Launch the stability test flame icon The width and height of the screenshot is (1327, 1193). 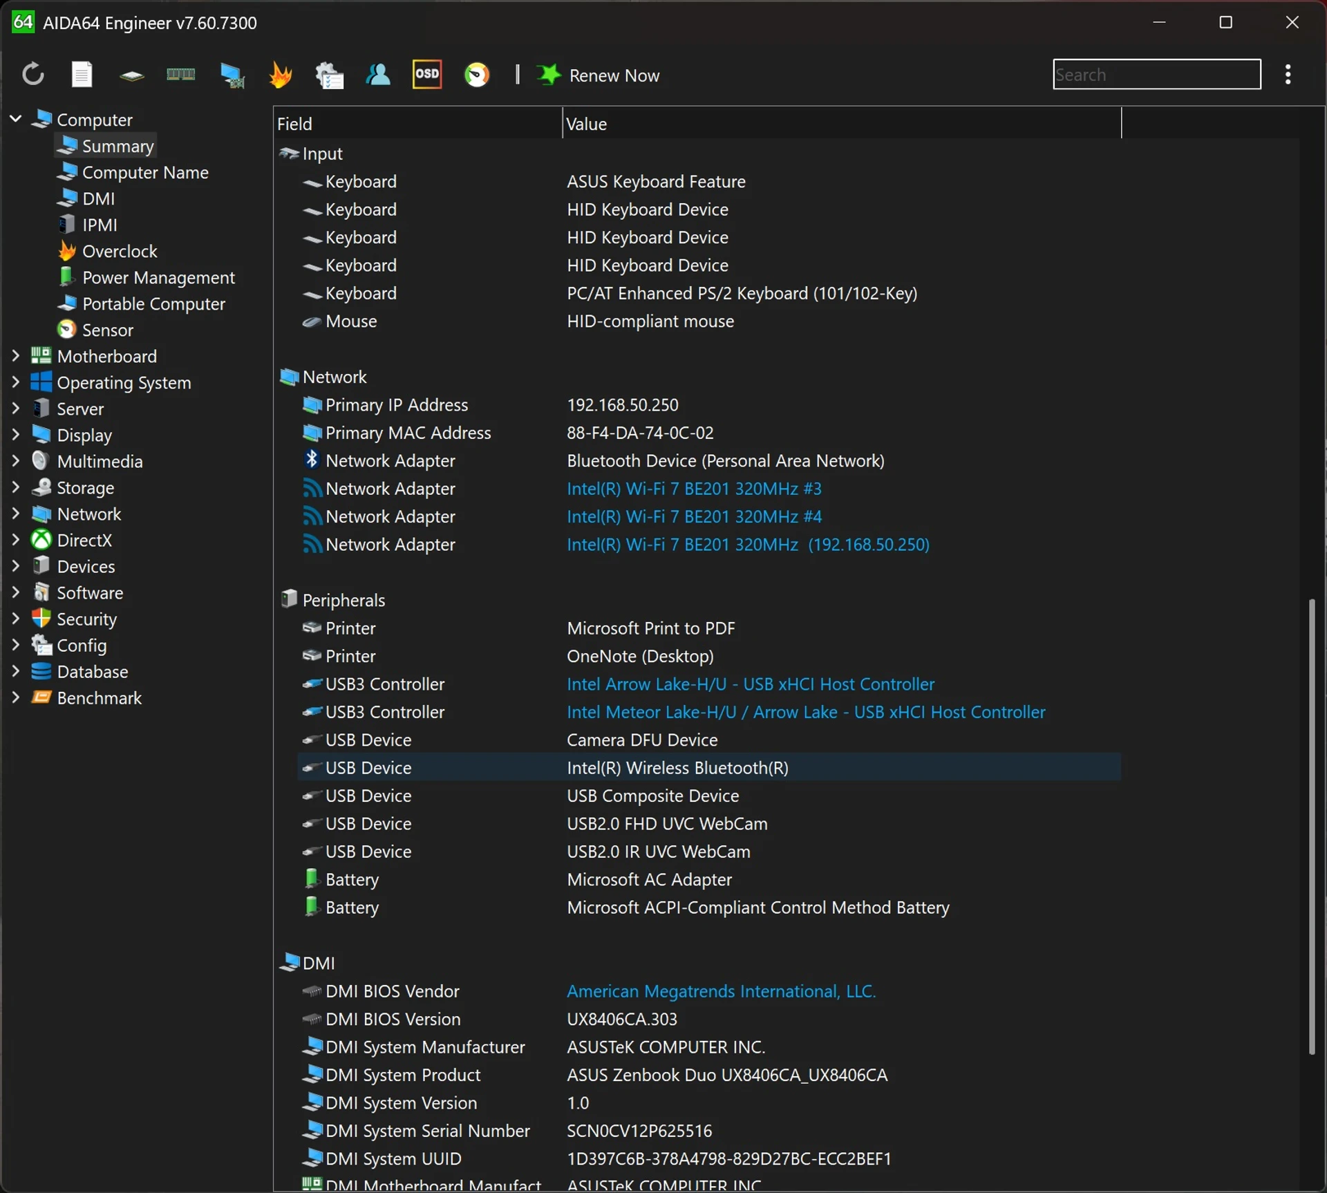click(280, 75)
